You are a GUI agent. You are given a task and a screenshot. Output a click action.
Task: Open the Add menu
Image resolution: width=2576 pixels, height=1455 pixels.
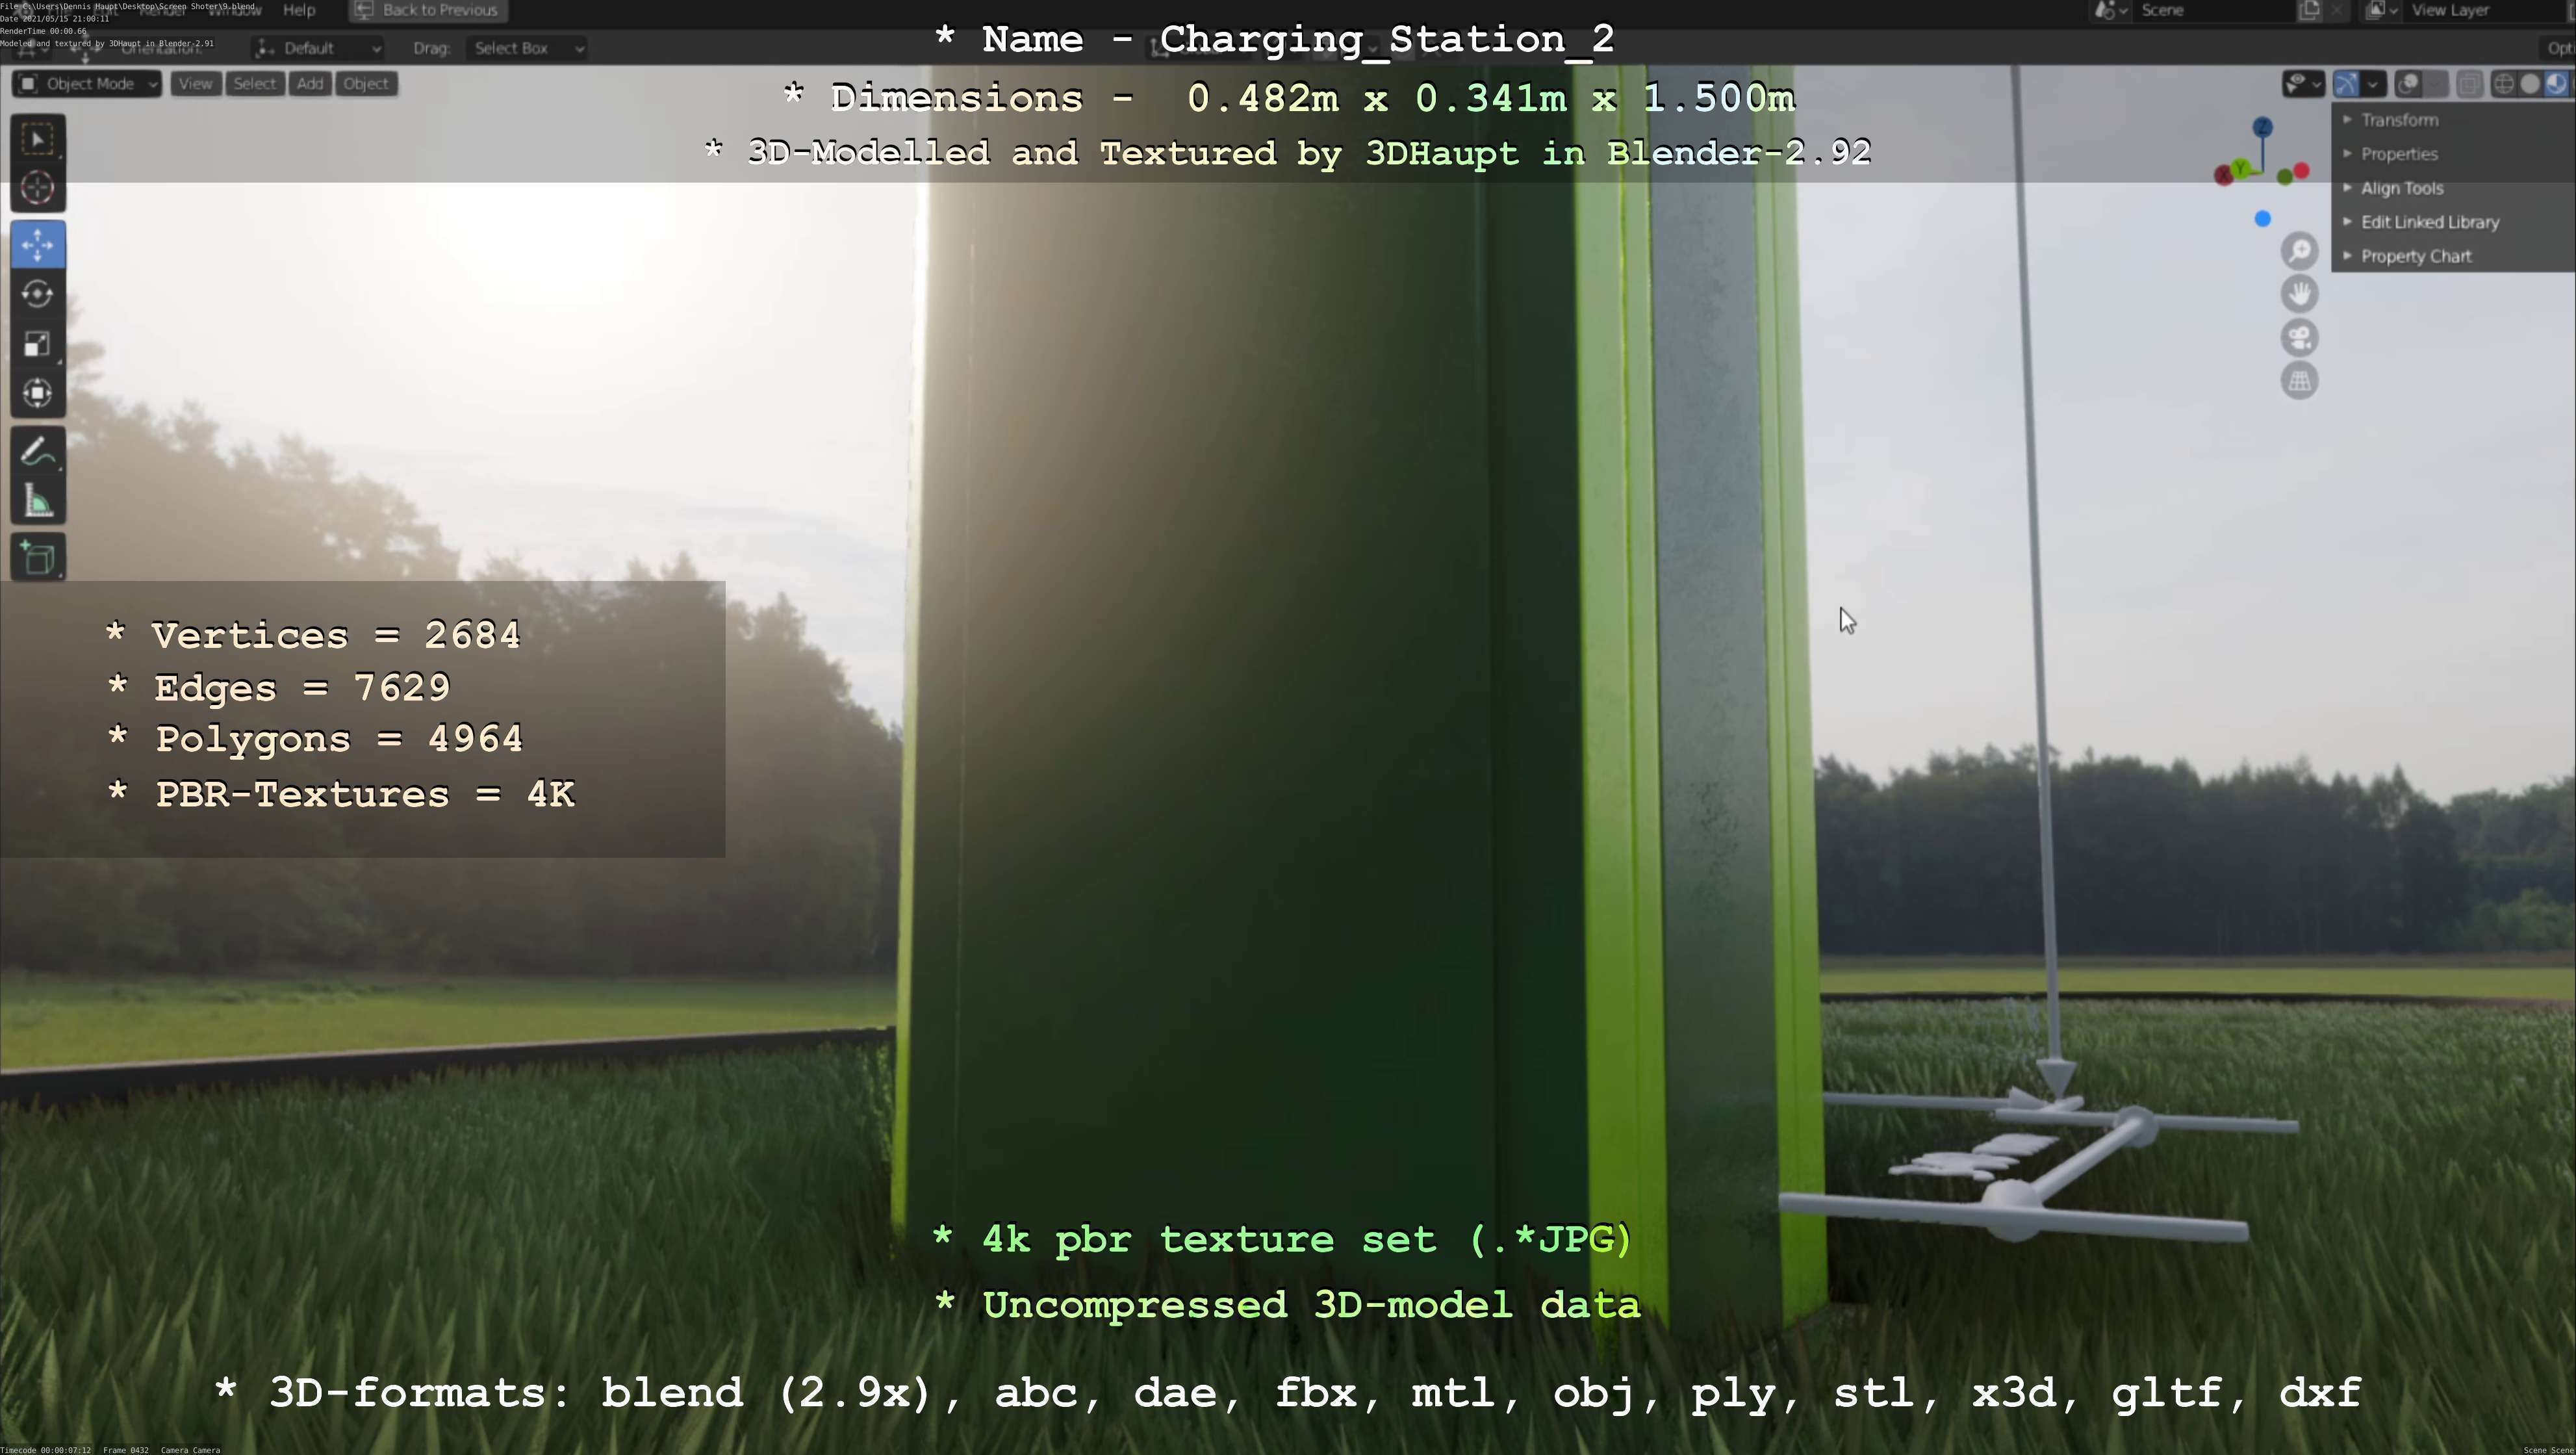[x=310, y=84]
